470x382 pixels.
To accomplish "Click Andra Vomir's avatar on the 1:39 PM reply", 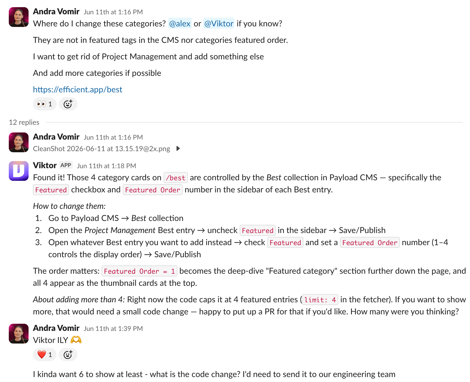I will (19, 334).
